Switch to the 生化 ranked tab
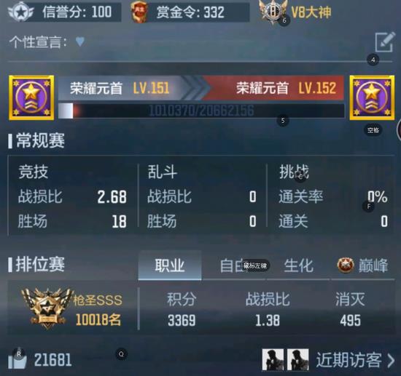The image size is (401, 376). [298, 265]
